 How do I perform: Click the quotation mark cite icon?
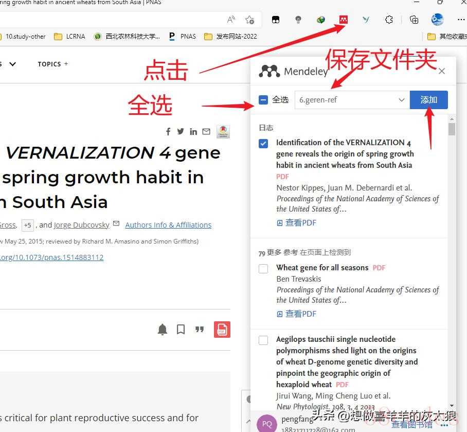[x=200, y=330]
